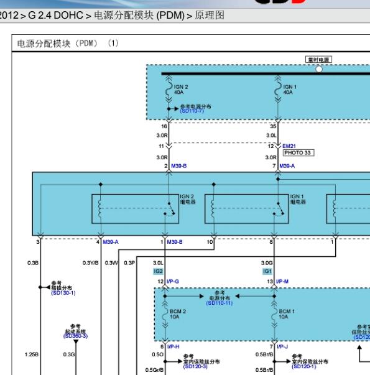Click the 0.3Y/B wire label
The image size is (370, 375).
(x=90, y=263)
